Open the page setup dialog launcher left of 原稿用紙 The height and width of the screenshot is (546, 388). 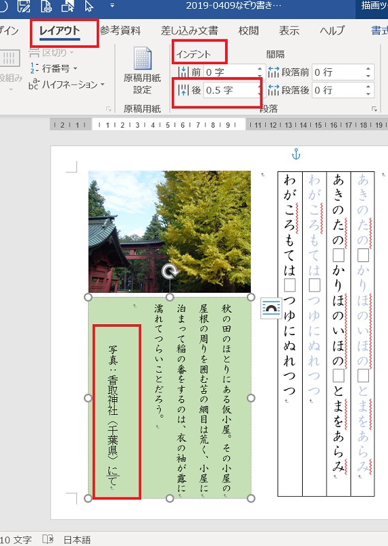pyautogui.click(x=108, y=109)
